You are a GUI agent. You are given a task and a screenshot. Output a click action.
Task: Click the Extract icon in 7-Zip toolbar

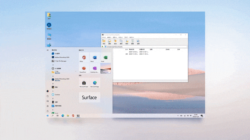109,42
